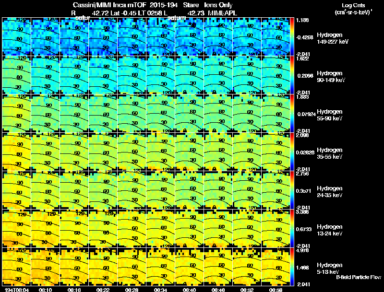Screen dimensions: 384x292
Task: Click the 06:16 time label
Action: pos(74,290)
